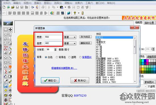This screenshot has height=105, width=156.
Task: Click the New file icon in toolbar
Action: point(4,7)
